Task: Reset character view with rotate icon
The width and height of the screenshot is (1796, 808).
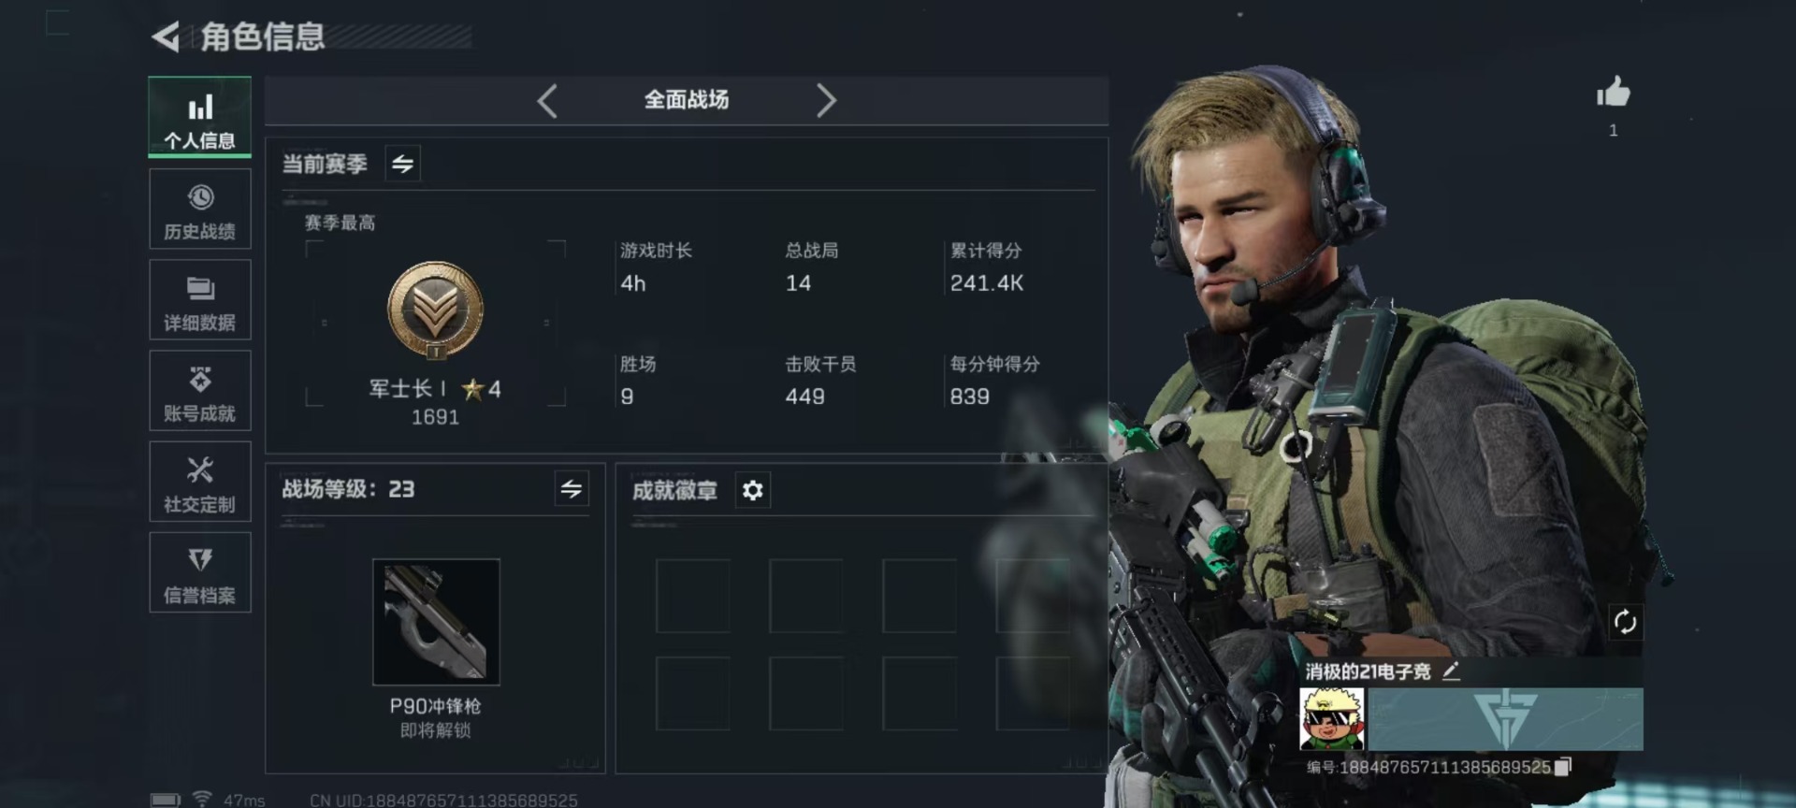Action: pos(1625,622)
